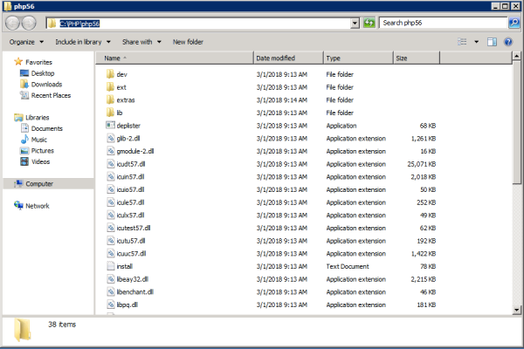Select the icuio57.dll file icon

coord(111,189)
